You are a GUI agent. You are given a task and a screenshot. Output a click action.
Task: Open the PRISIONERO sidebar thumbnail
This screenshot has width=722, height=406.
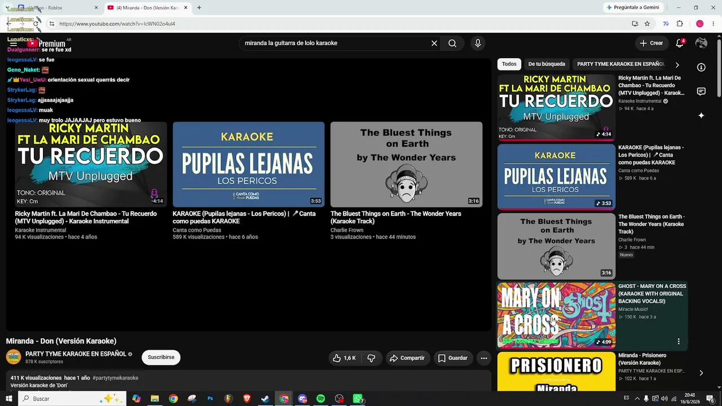point(556,372)
